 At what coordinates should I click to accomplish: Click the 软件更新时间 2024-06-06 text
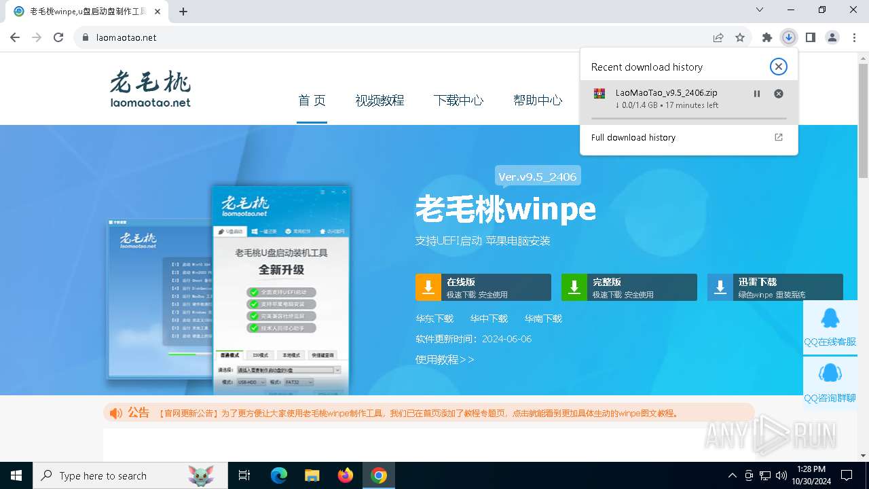click(x=474, y=339)
